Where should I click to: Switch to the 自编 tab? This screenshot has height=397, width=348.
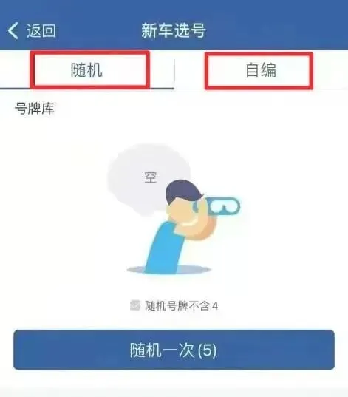click(261, 70)
